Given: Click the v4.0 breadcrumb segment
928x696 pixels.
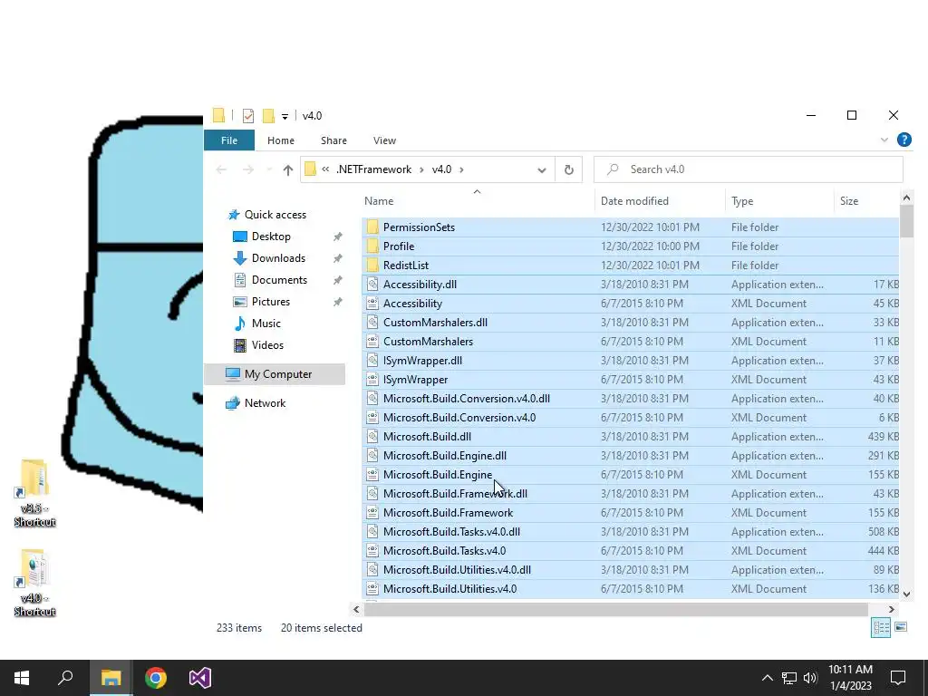Looking at the screenshot, I should click(441, 169).
